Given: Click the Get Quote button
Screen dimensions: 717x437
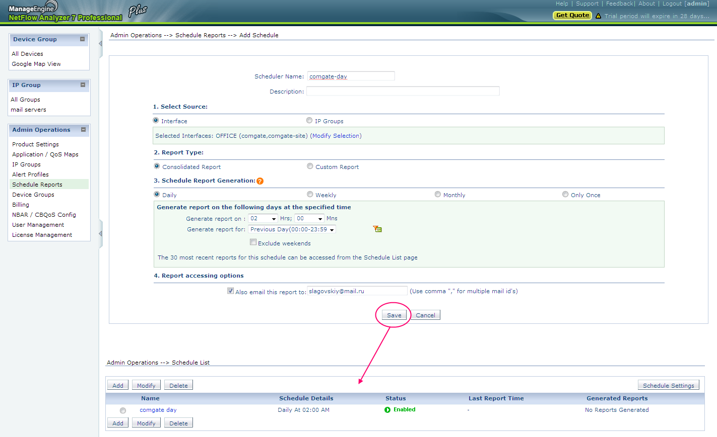Looking at the screenshot, I should [x=572, y=15].
